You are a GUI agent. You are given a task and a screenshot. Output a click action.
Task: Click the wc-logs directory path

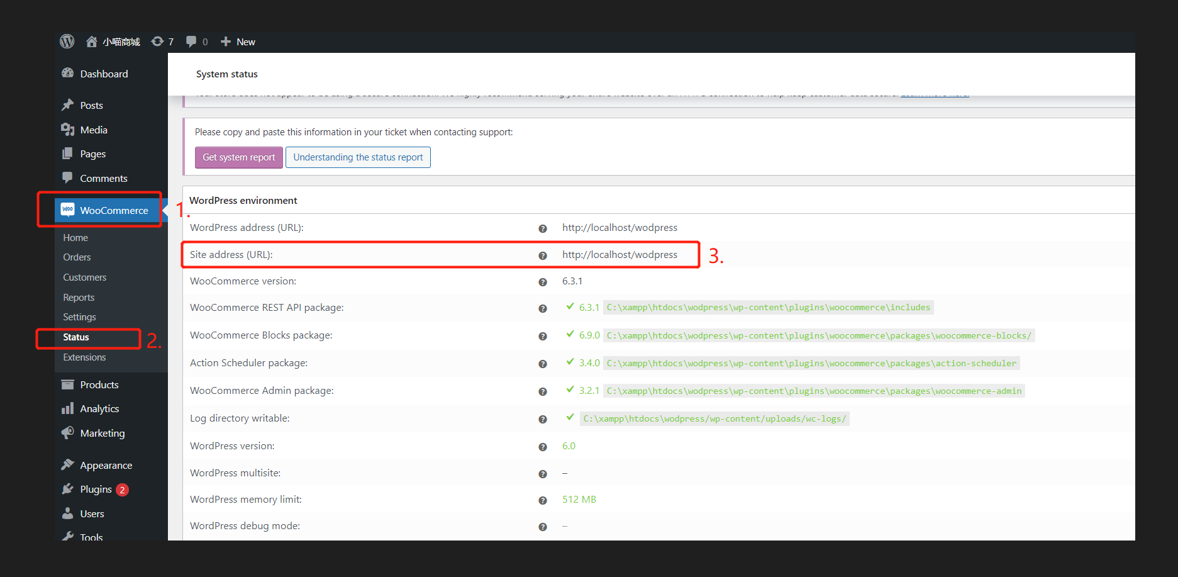[x=714, y=418]
